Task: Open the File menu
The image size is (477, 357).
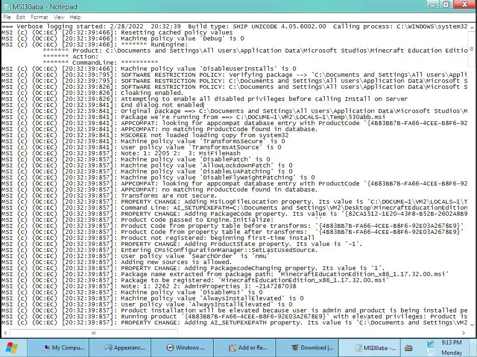Action: pos(7,17)
